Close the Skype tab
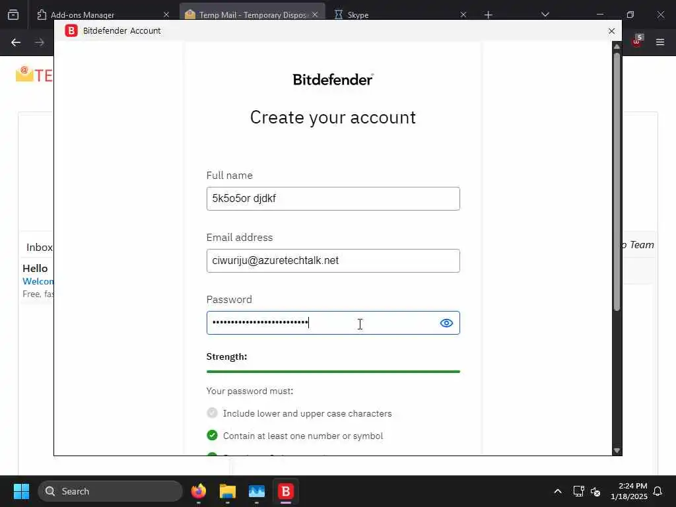The height and width of the screenshot is (507, 676). [463, 15]
